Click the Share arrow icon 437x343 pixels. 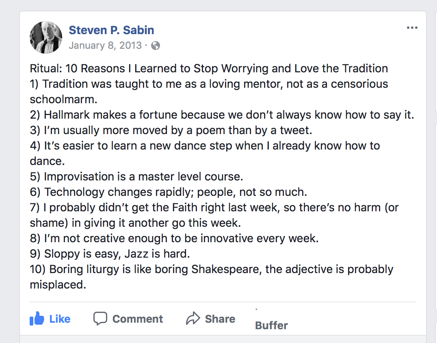(193, 319)
